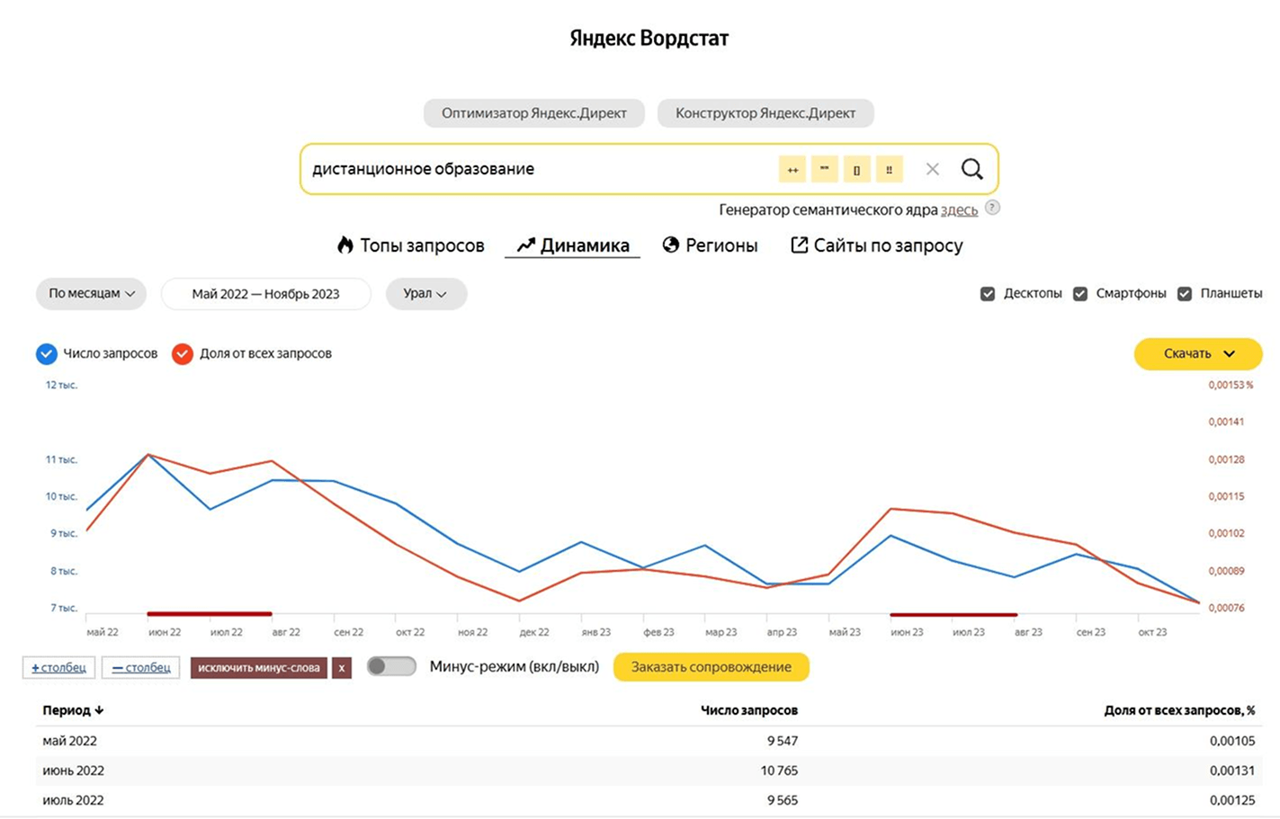Click the '!!' exclamation operator button
The height and width of the screenshot is (819, 1280).
pos(889,169)
